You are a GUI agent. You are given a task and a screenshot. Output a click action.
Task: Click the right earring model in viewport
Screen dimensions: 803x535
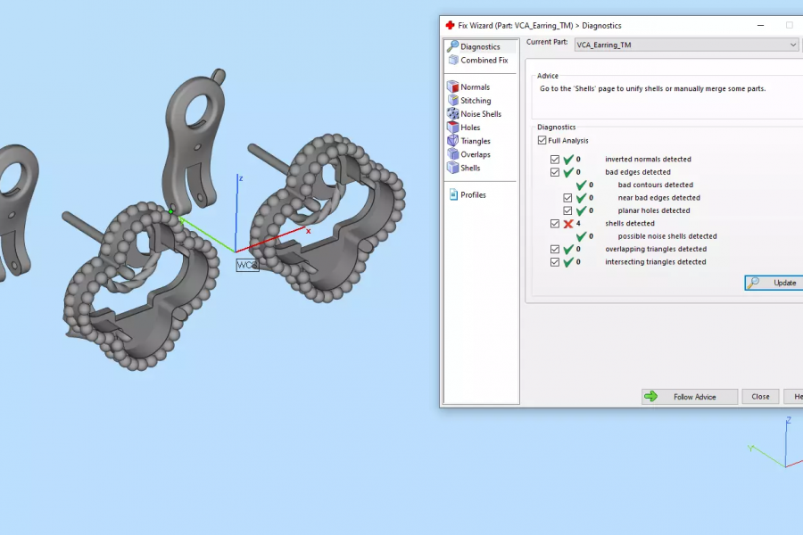click(327, 218)
